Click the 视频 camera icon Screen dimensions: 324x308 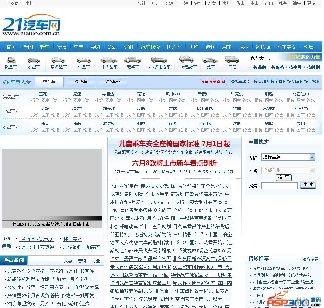(7, 238)
